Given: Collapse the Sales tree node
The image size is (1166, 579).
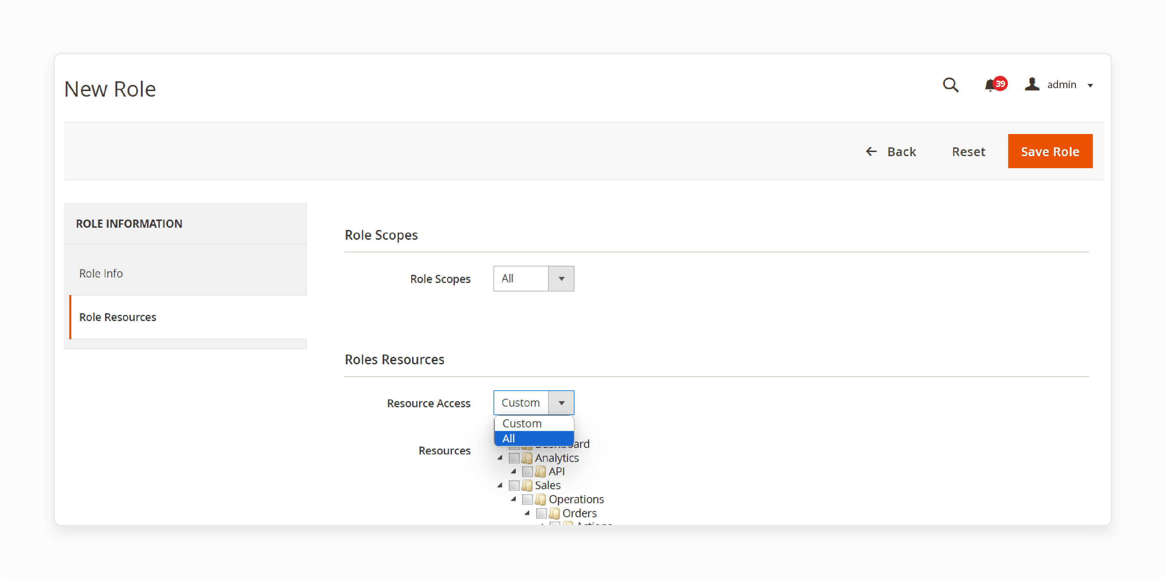Looking at the screenshot, I should click(x=500, y=486).
